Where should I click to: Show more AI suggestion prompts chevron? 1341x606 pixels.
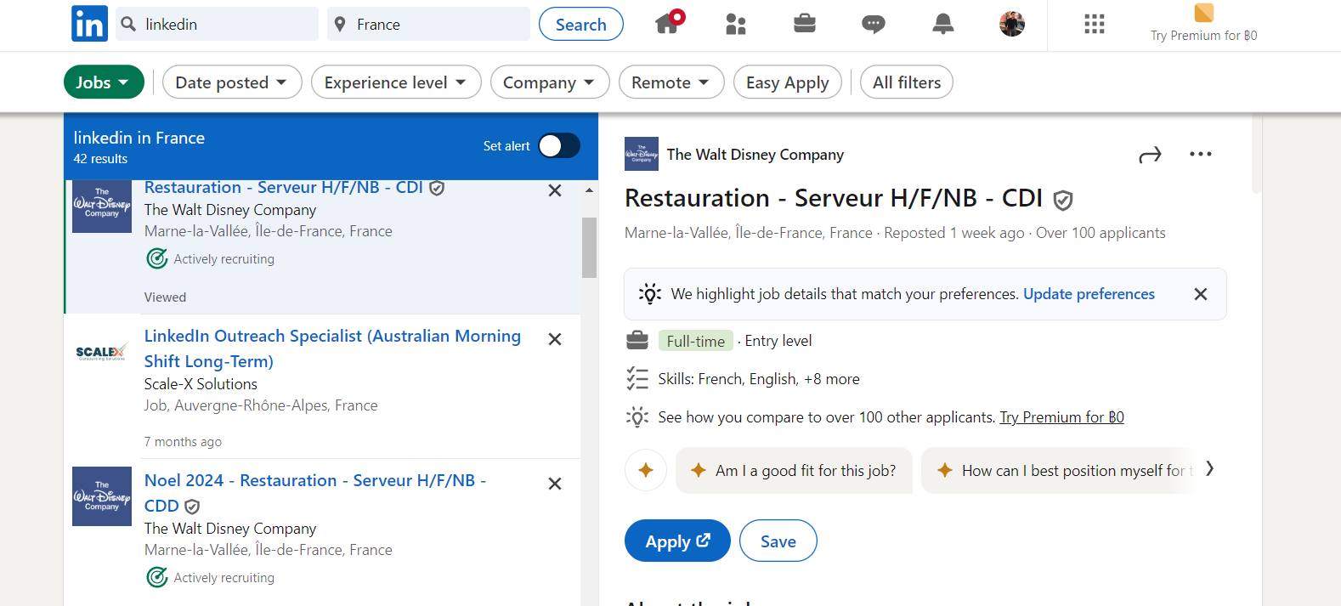[x=1209, y=468]
